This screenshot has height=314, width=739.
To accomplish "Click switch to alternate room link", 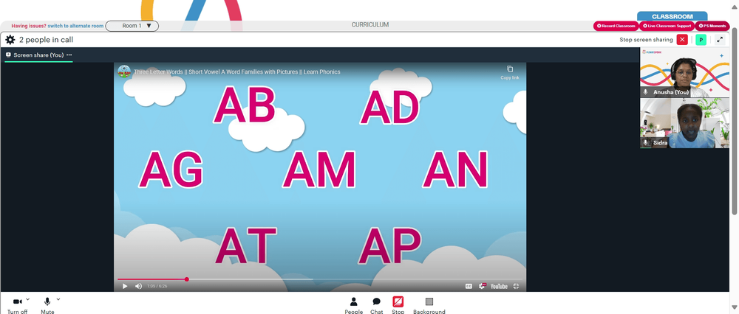I will pos(75,26).
